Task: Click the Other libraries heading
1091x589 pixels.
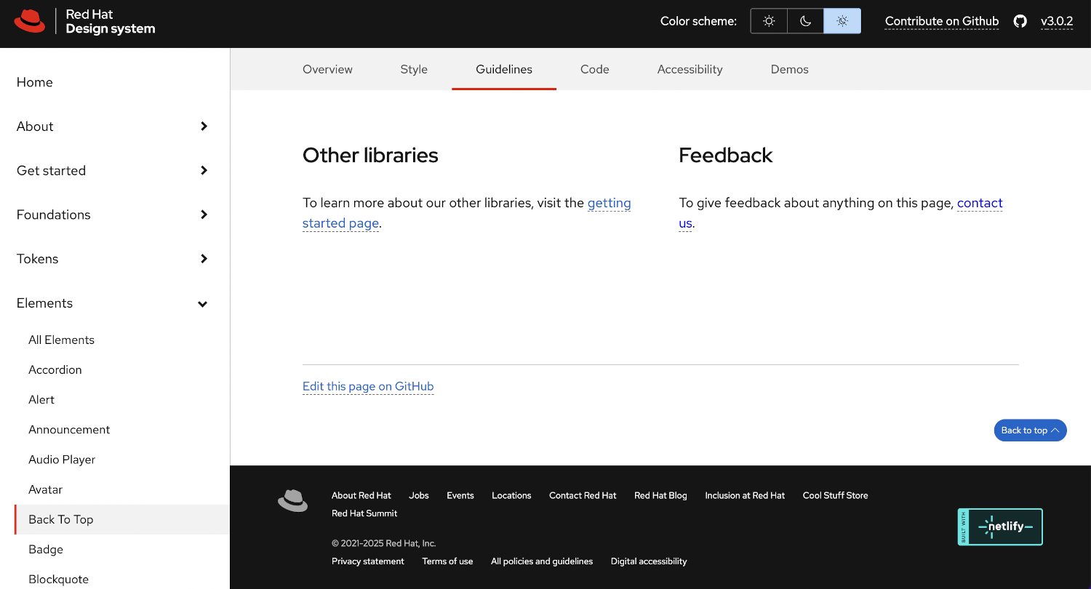Action: [x=370, y=155]
